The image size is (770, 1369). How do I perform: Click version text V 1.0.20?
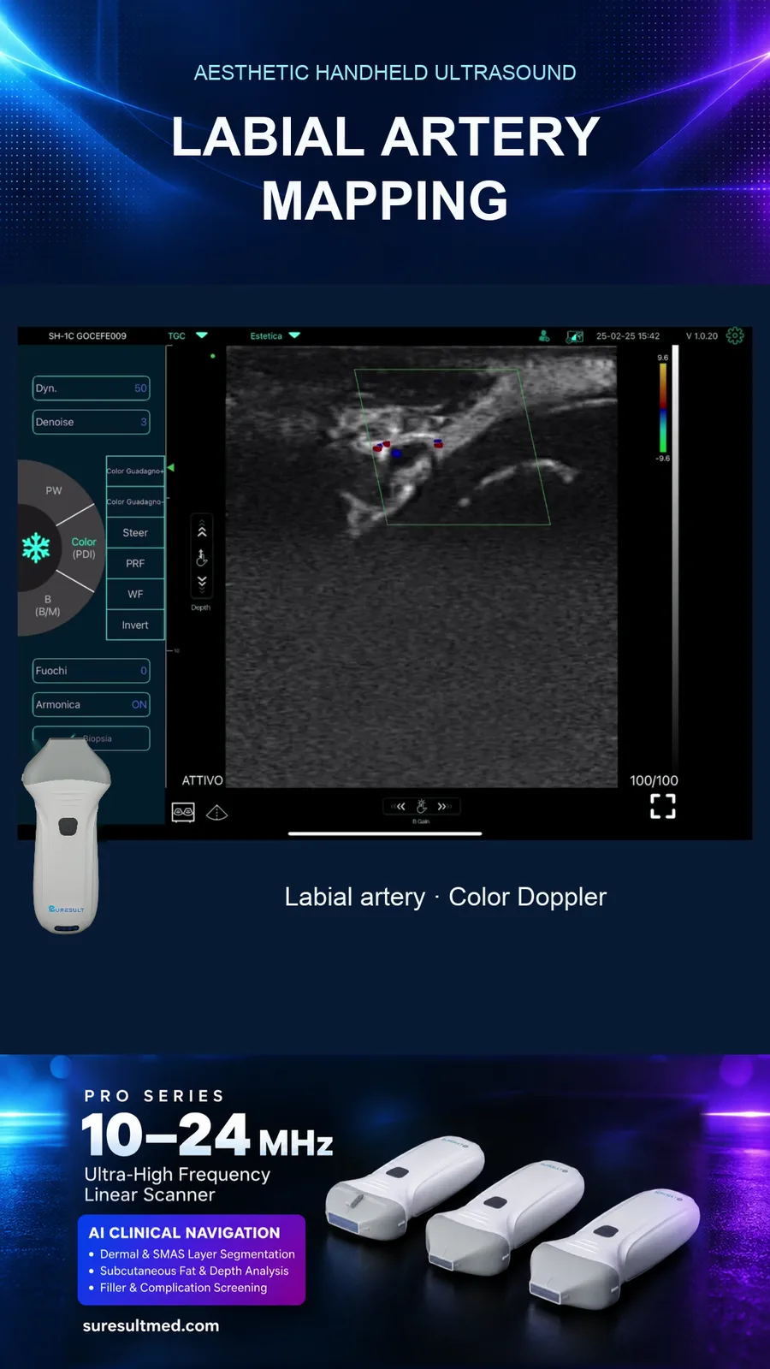pos(702,335)
